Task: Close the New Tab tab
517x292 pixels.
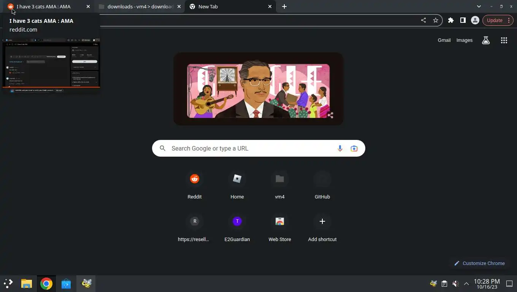Action: pyautogui.click(x=270, y=6)
